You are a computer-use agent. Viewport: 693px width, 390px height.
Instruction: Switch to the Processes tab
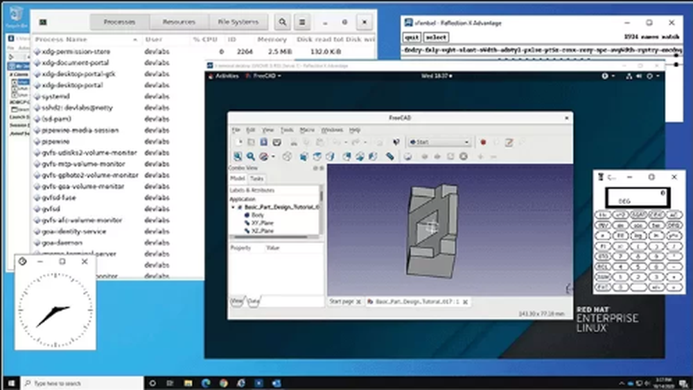point(120,21)
